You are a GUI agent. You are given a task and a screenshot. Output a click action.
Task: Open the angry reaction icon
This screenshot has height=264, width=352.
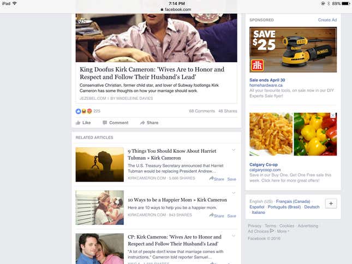pyautogui.click(x=90, y=111)
